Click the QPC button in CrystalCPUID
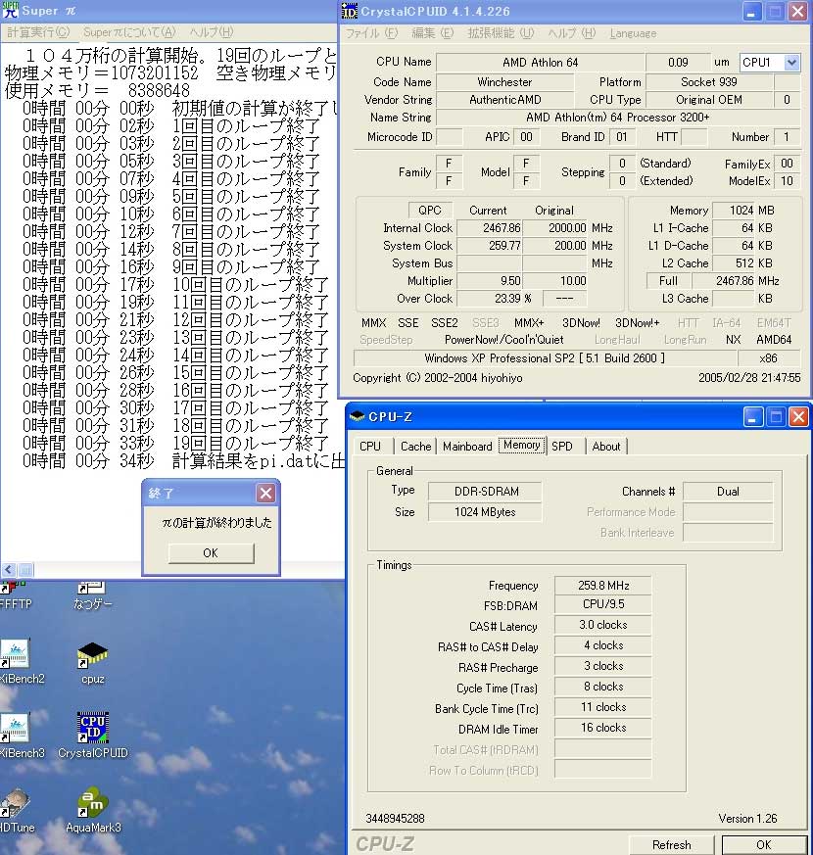813x855 pixels. [430, 211]
